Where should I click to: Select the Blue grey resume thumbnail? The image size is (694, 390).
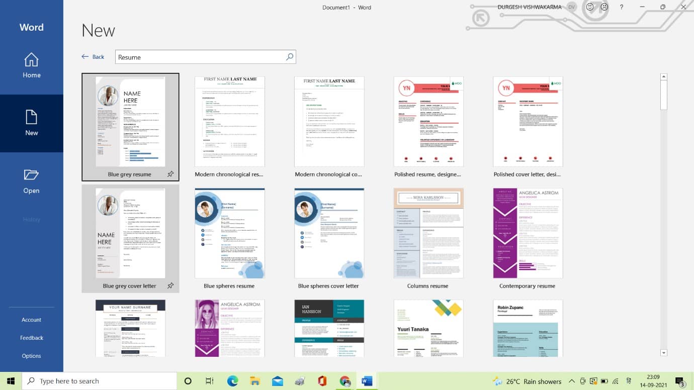coord(130,122)
